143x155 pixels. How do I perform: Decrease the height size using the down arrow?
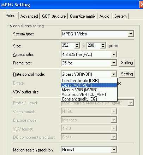(x=103, y=47)
